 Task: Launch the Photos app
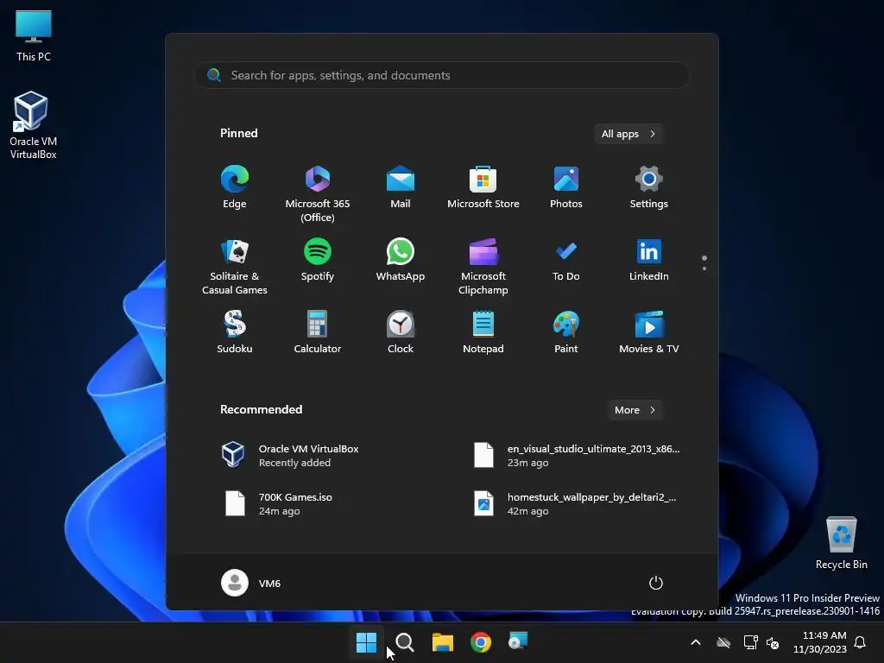(x=566, y=187)
